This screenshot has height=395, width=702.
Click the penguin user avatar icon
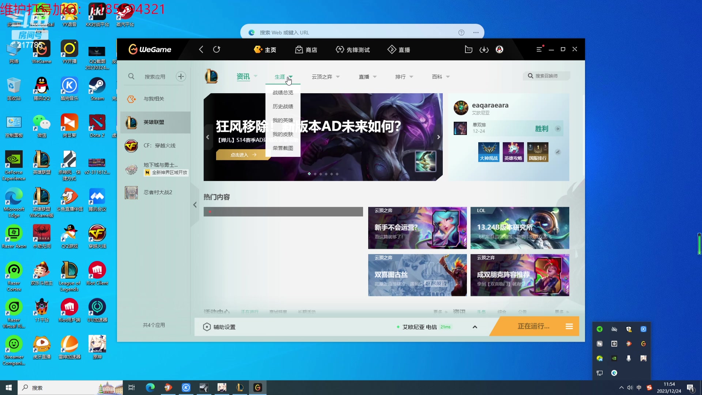click(499, 49)
